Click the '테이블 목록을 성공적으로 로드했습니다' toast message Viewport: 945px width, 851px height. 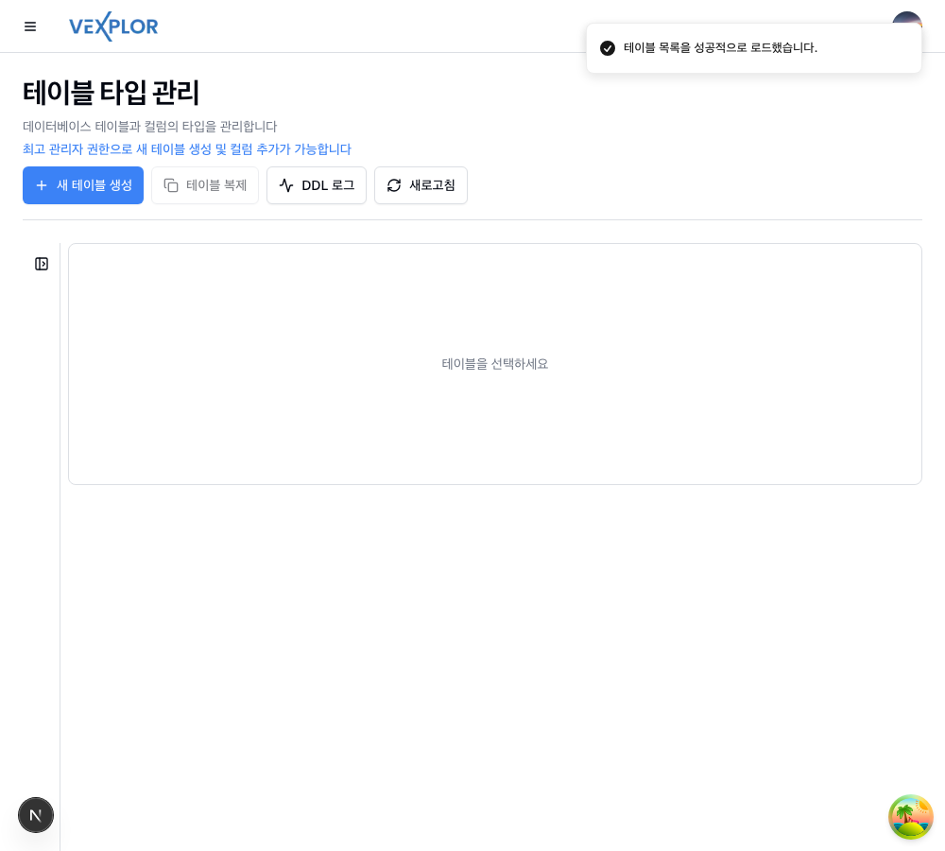pos(720,47)
